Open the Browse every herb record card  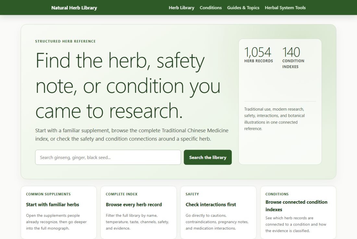click(x=139, y=212)
